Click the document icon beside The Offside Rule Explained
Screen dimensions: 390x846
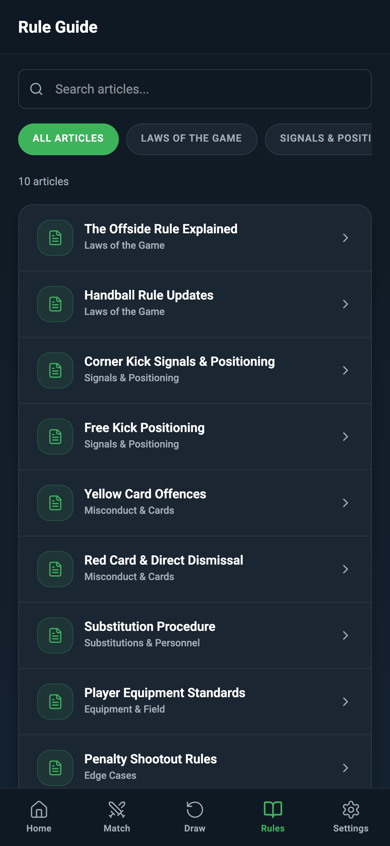pyautogui.click(x=55, y=238)
